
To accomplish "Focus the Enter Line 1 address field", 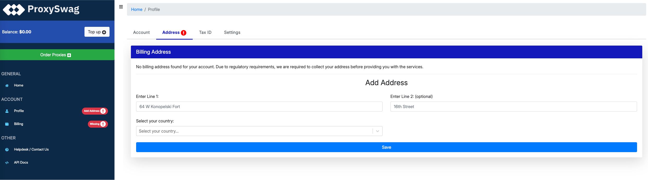I will [x=259, y=107].
